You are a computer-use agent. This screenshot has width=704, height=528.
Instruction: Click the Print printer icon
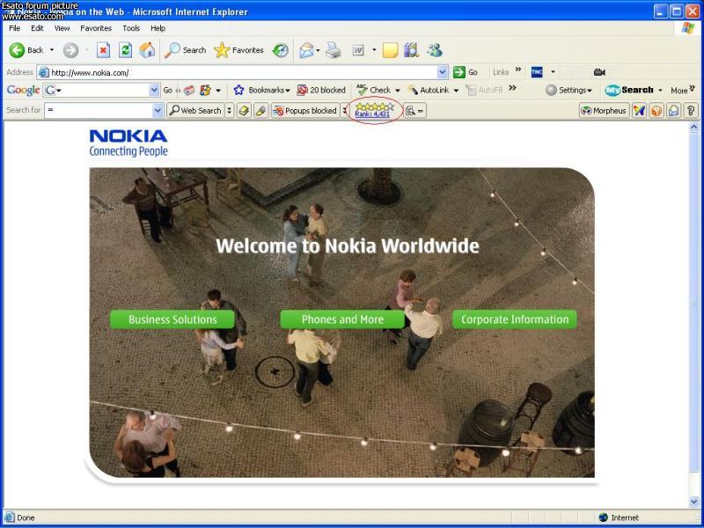click(x=334, y=50)
